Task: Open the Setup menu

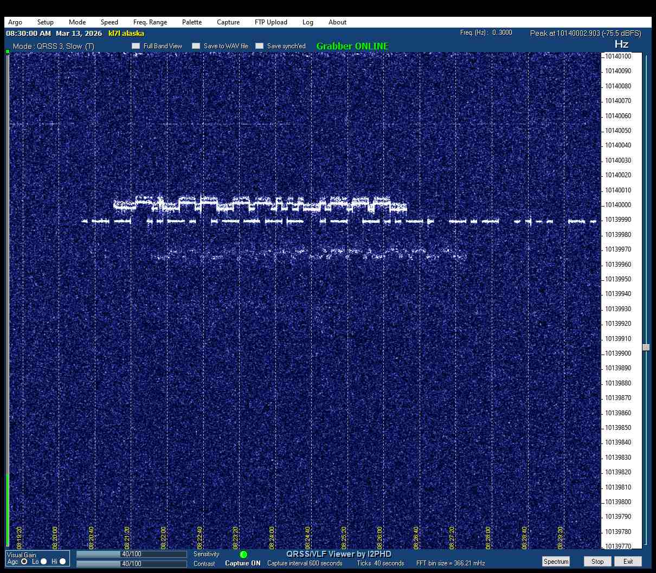Action: (46, 22)
